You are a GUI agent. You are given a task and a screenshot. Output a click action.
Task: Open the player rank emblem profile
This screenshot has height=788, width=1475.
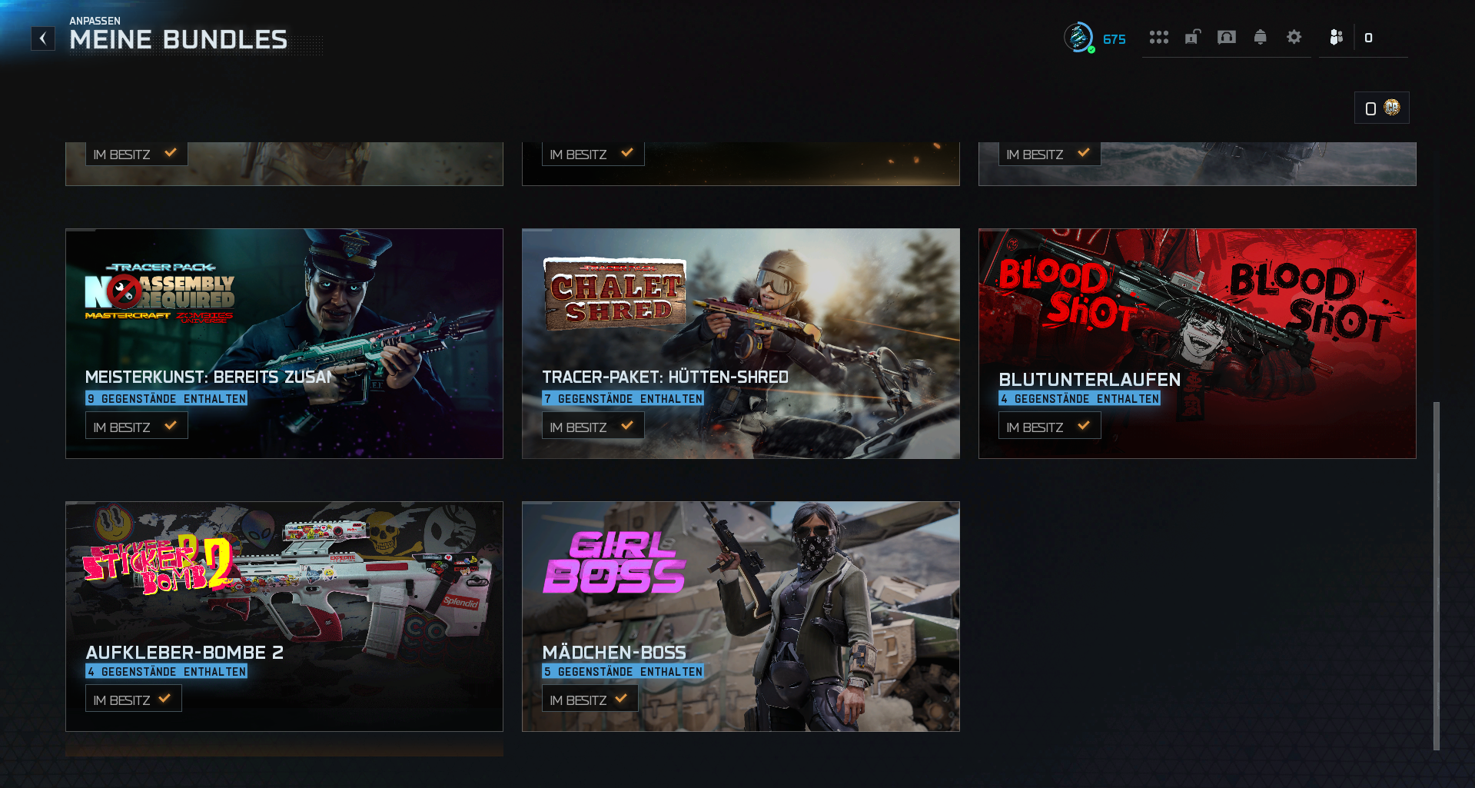pos(1078,37)
